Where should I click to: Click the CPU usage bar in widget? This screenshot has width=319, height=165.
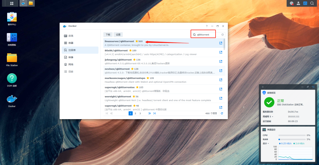click(292, 135)
